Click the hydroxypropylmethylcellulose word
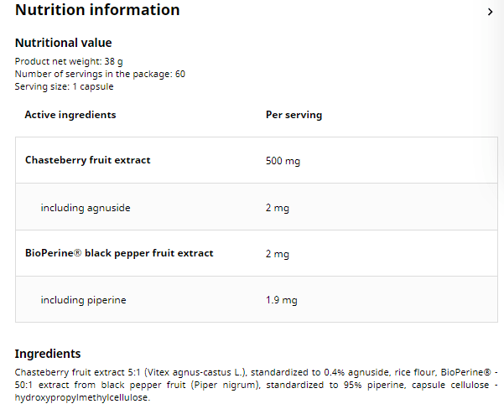Image resolution: width=504 pixels, height=409 pixels. (82, 397)
